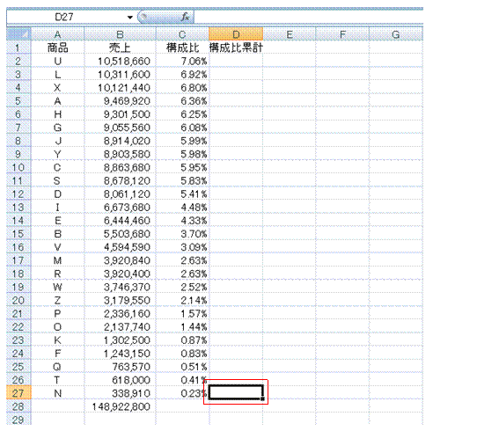Select column G header
499x431 pixels.
pos(396,34)
